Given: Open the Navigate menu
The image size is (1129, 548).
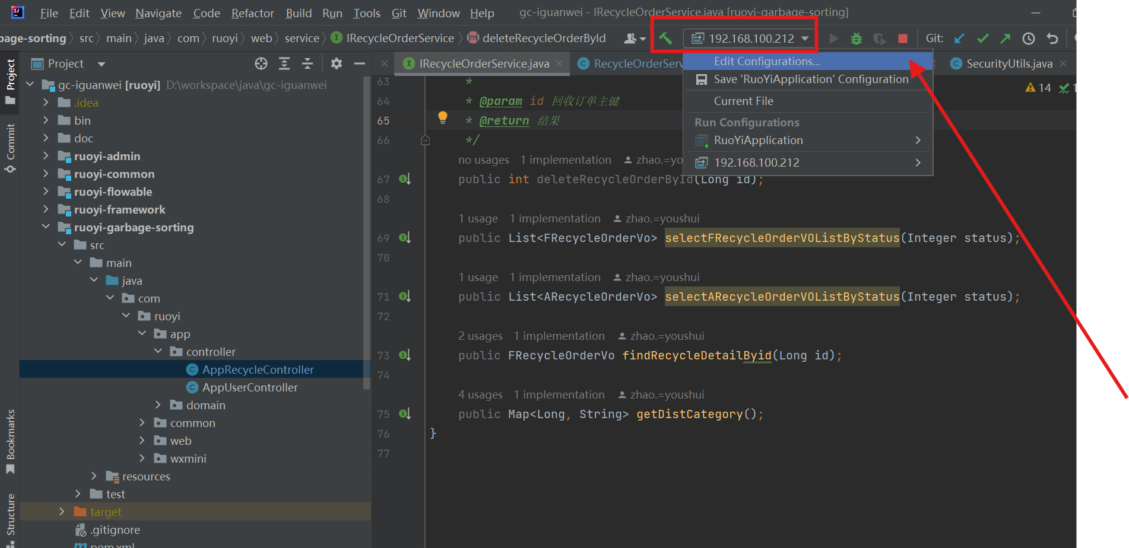Looking at the screenshot, I should (x=158, y=13).
